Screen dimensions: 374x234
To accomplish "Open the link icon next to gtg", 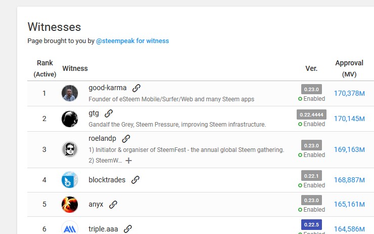I will coord(109,113).
